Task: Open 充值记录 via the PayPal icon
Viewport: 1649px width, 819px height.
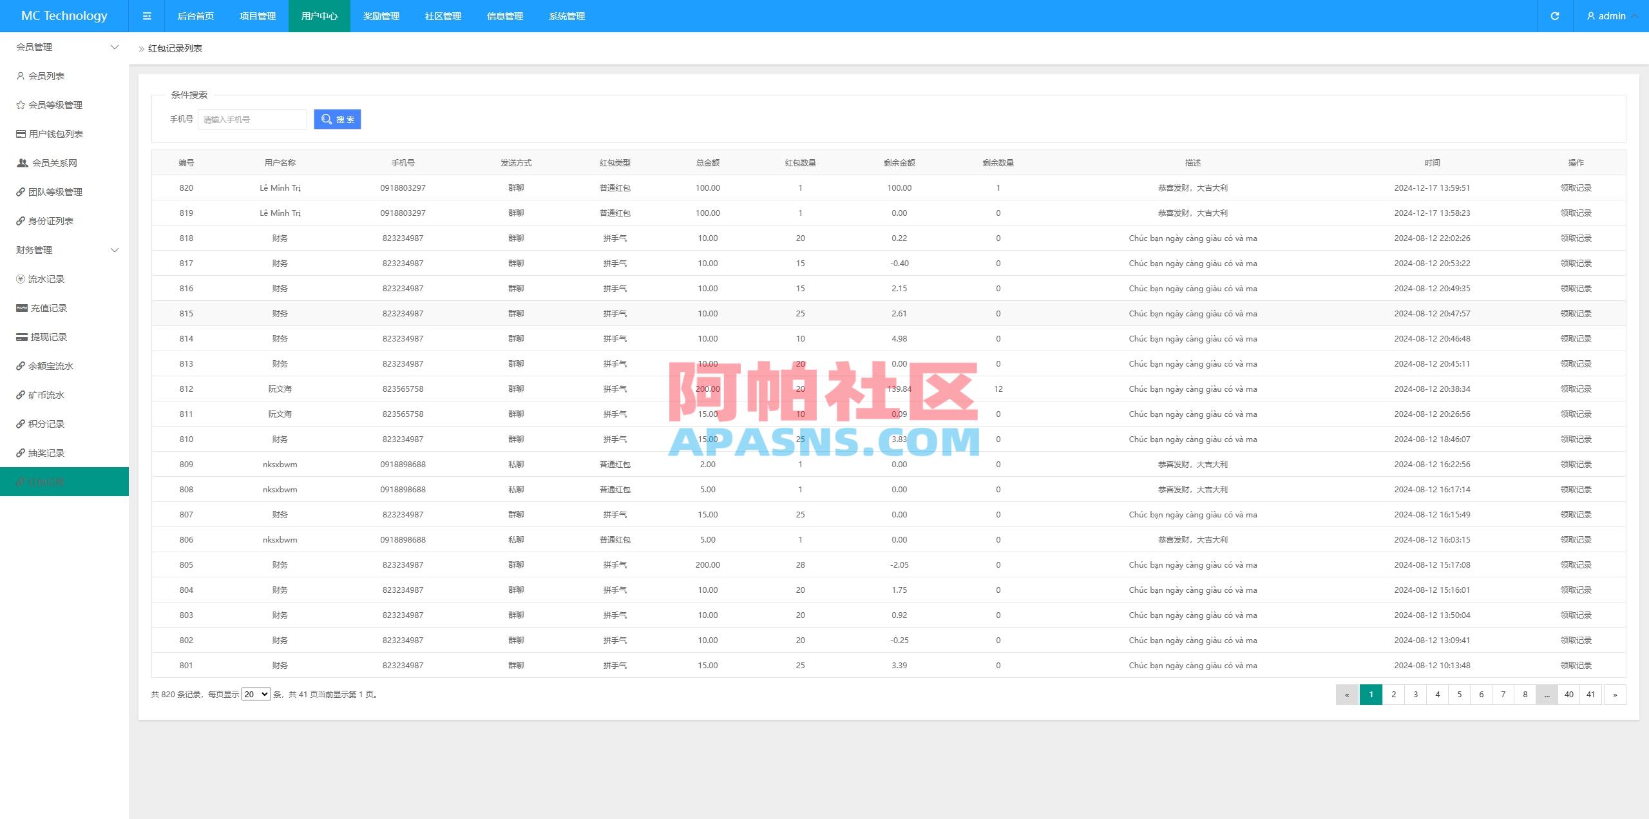Action: [x=21, y=308]
